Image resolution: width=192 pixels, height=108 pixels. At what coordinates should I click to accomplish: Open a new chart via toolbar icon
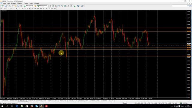click(x=2, y=6)
